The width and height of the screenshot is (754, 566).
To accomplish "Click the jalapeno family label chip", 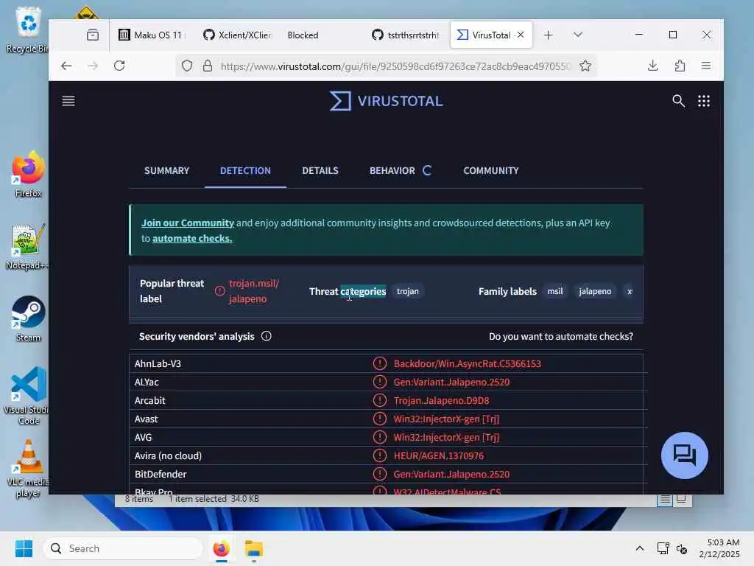I will pos(595,291).
